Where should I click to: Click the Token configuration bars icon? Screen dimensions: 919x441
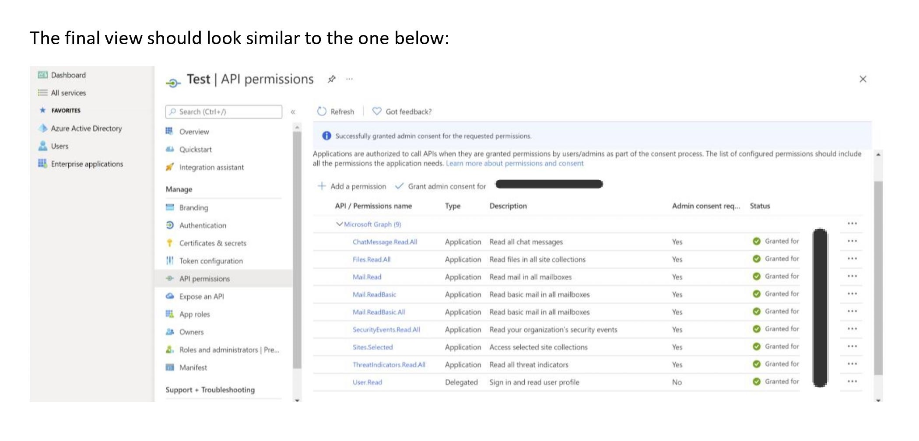coord(169,260)
